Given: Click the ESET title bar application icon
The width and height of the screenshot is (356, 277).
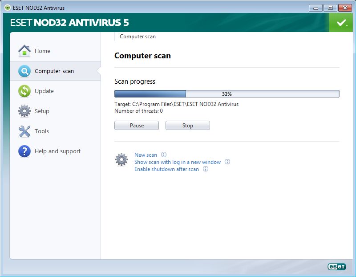Looking at the screenshot, I should tap(8, 8).
